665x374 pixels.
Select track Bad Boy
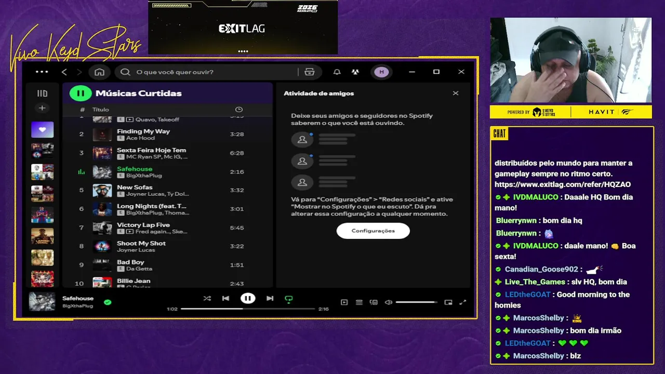coord(167,265)
